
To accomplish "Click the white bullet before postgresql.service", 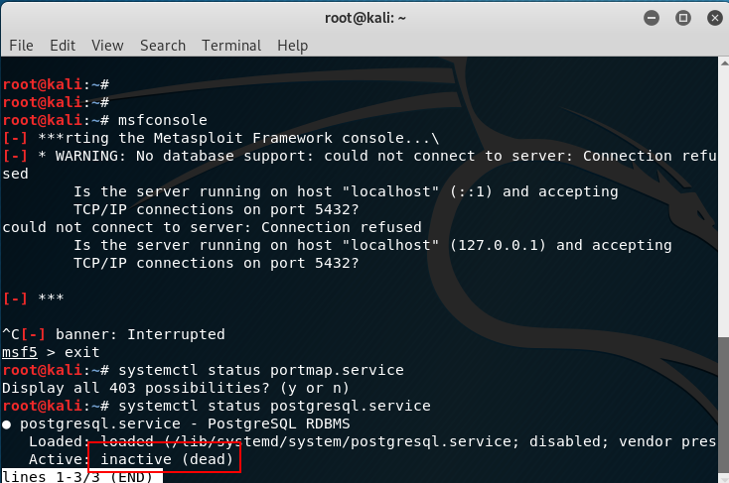I will (x=7, y=423).
